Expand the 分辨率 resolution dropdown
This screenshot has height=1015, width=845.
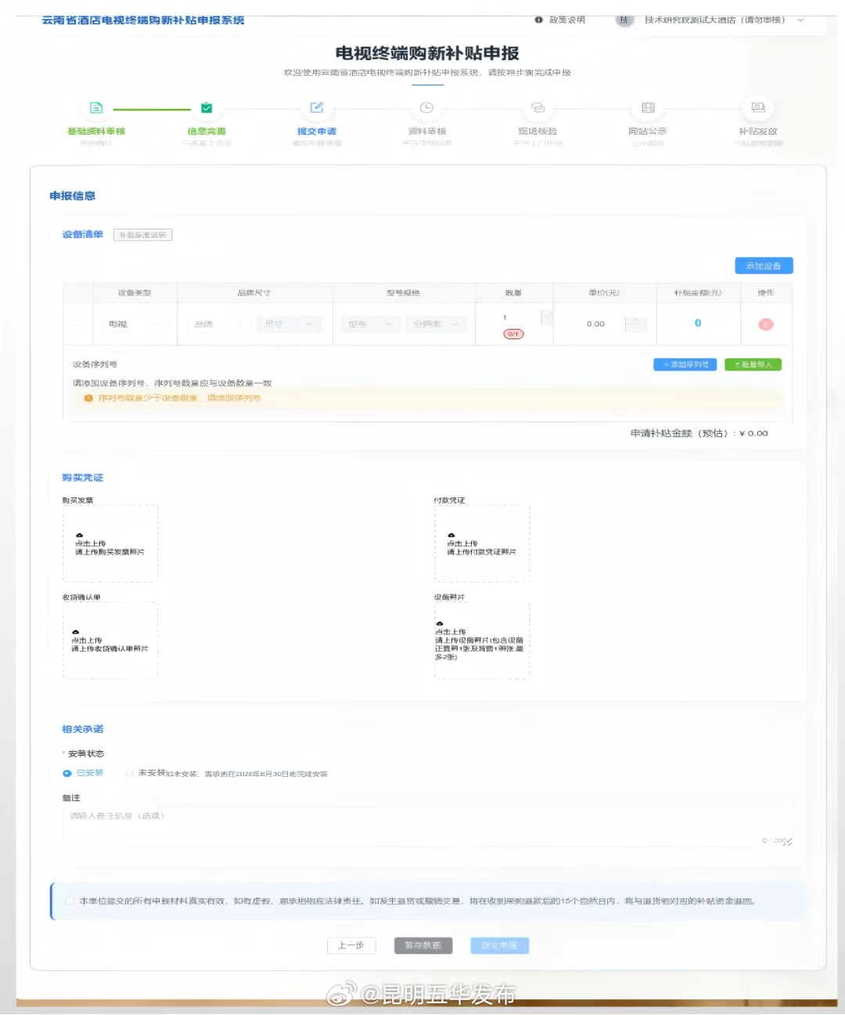436,324
